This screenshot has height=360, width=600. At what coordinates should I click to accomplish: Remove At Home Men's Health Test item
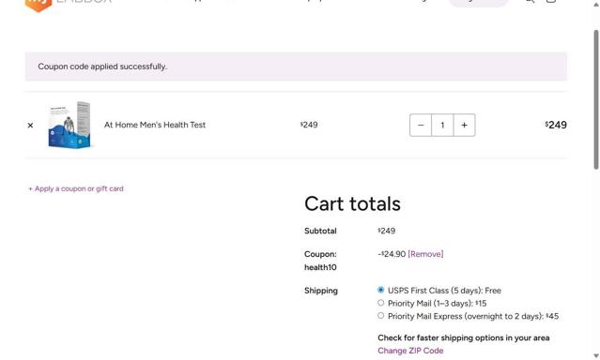pyautogui.click(x=30, y=125)
